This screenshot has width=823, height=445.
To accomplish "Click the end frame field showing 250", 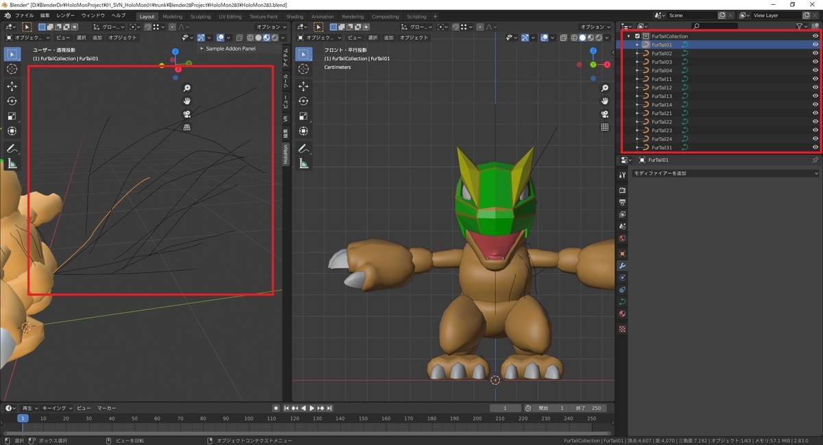I will (590, 408).
